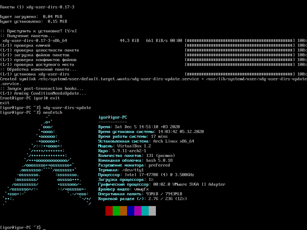The width and height of the screenshot is (307, 230).
Task: Click the cyan color block in palette
Action: tap(145, 211)
